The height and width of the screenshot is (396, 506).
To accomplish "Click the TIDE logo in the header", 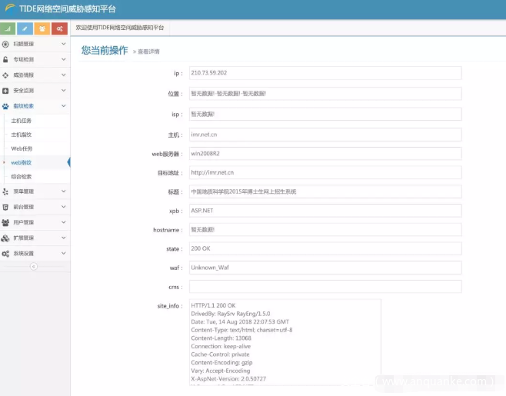I will pos(8,8).
